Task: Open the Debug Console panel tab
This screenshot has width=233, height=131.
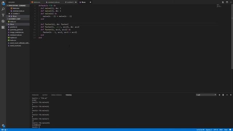Action: (56, 95)
